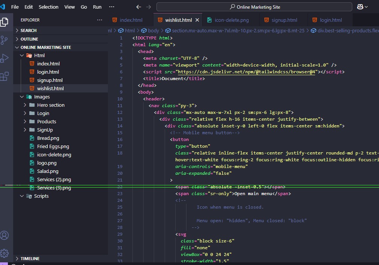Click the Online Marketing Site search box
Image resolution: width=379 pixels, height=265 pixels.
(x=254, y=7)
